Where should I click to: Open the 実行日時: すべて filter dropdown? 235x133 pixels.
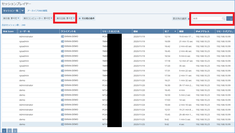pos(66,18)
